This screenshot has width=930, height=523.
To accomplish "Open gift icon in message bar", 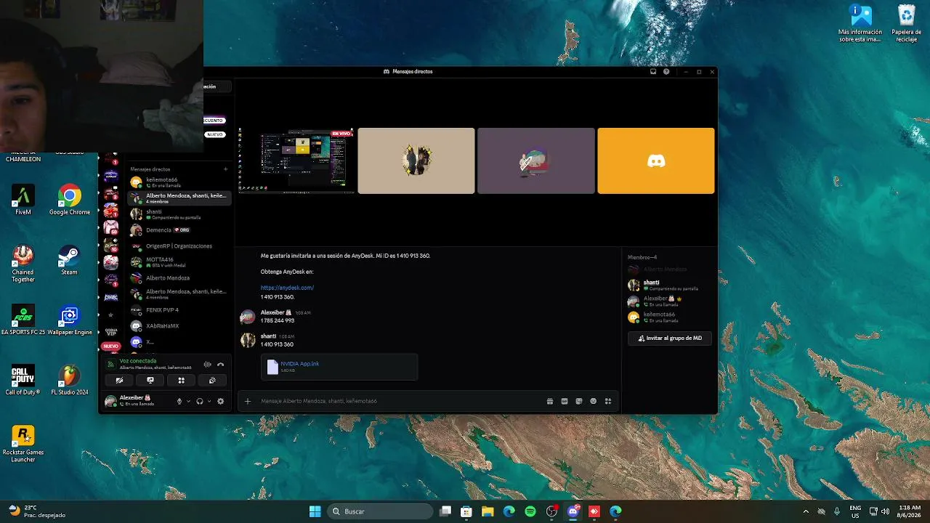I will tap(550, 401).
